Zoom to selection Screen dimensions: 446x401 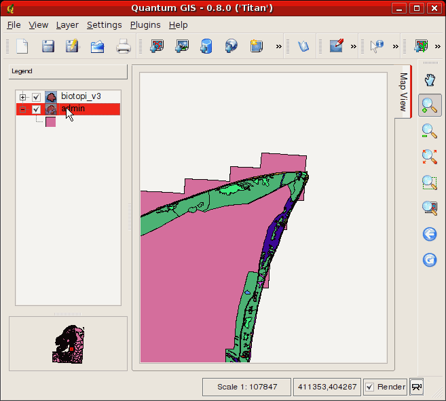tap(430, 183)
